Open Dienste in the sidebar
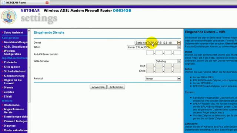237x133 pixels. coord(9,88)
